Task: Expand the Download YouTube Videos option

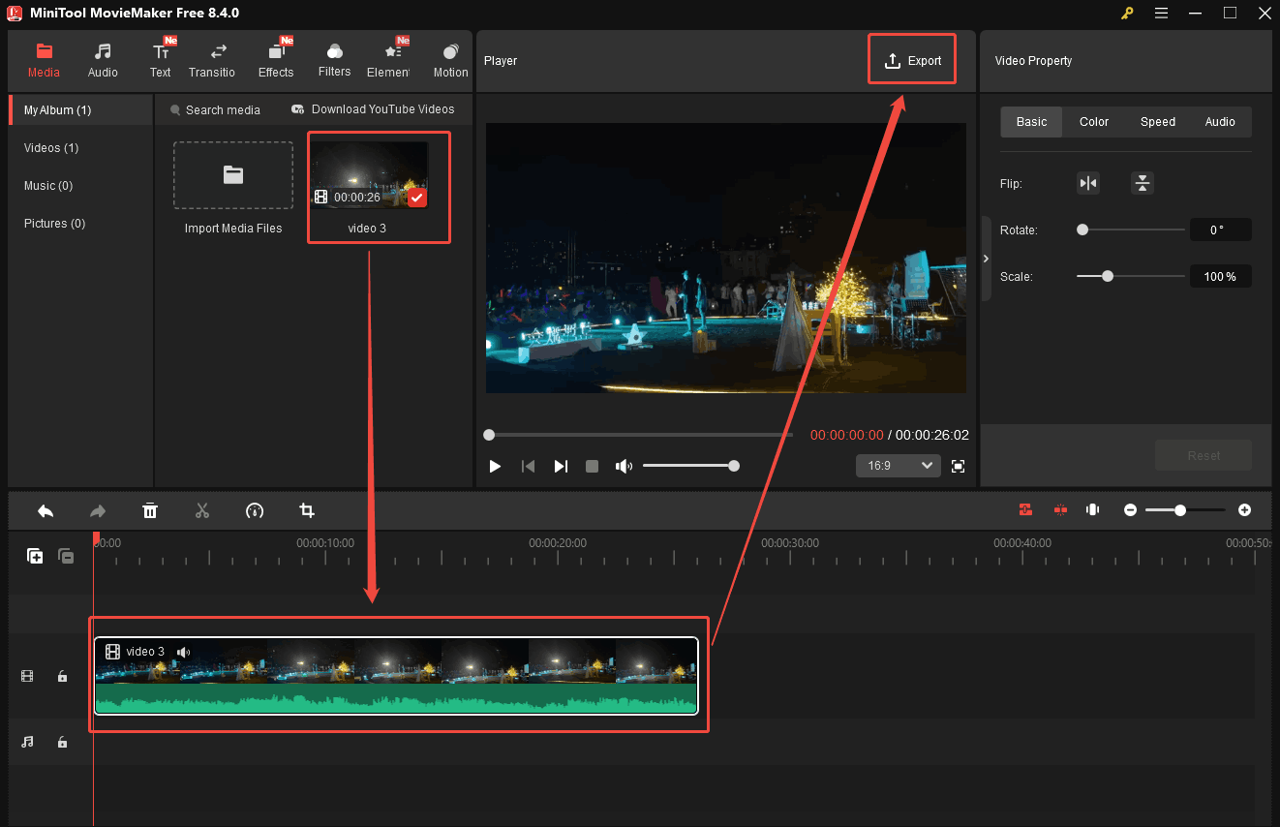Action: click(373, 109)
